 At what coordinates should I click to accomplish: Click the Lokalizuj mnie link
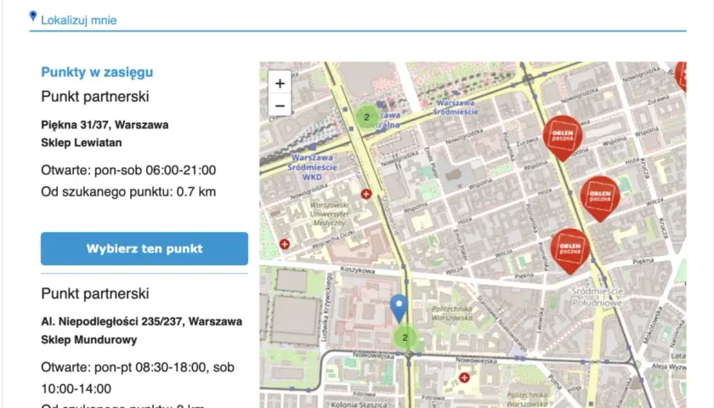pyautogui.click(x=79, y=20)
